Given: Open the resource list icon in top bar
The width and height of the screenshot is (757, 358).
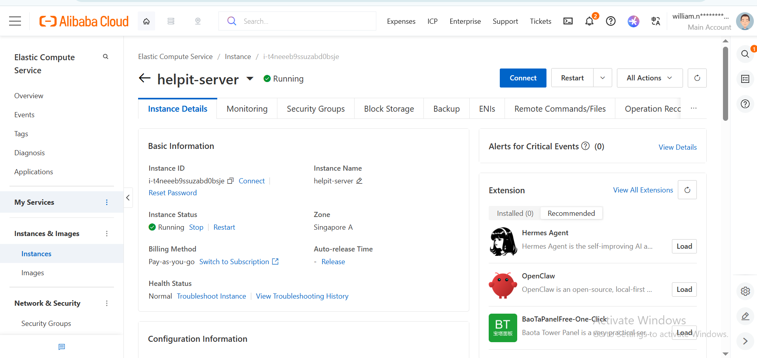Looking at the screenshot, I should point(171,21).
